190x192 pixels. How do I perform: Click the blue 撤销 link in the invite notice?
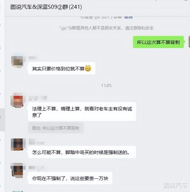pos(129,17)
